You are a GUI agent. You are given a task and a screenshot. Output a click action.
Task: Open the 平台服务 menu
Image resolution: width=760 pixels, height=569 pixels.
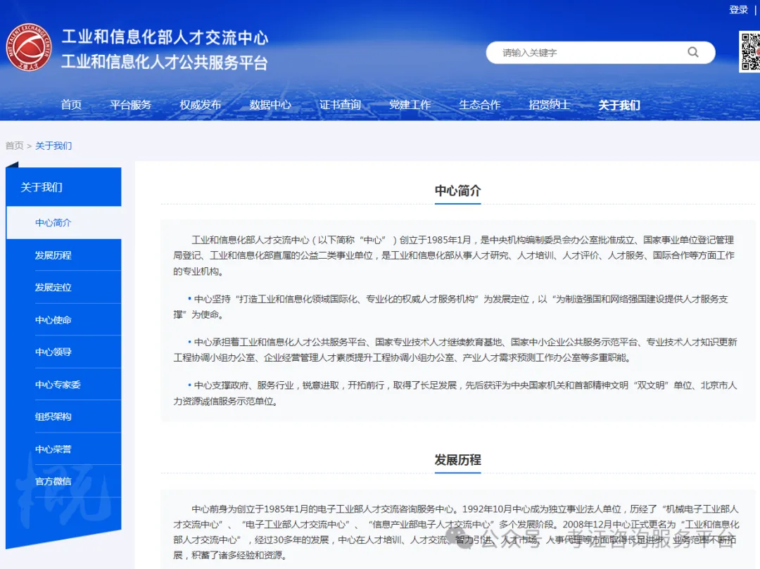tap(131, 105)
